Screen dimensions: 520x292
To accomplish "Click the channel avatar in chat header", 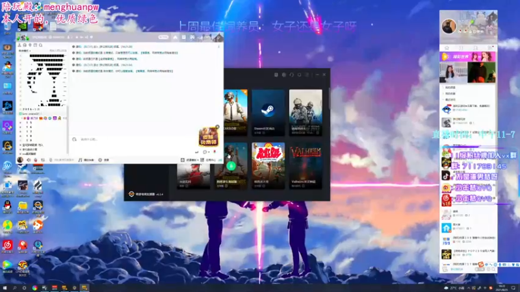I will [x=23, y=38].
